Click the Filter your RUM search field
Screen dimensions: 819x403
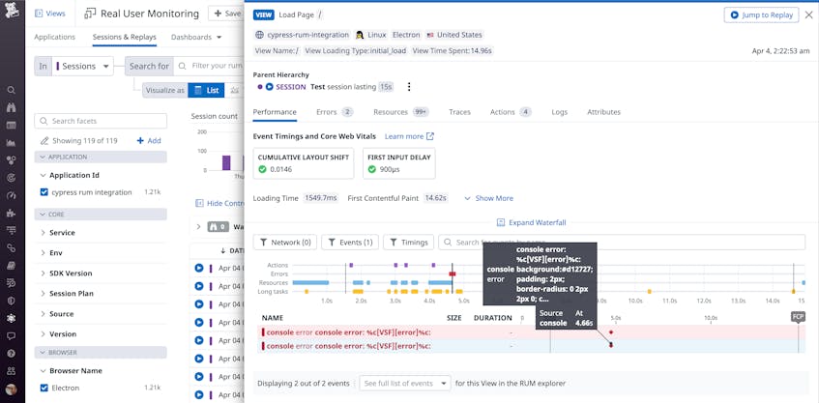tap(209, 66)
